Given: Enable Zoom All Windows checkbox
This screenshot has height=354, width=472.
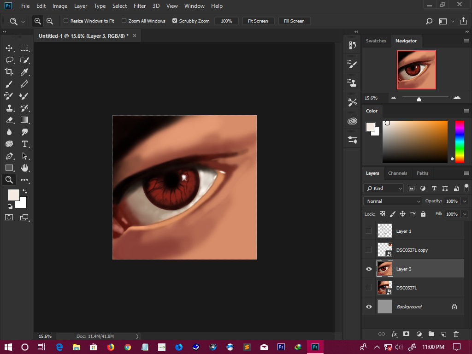Looking at the screenshot, I should coord(124,21).
